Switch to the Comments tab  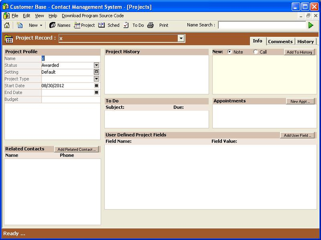coord(280,41)
